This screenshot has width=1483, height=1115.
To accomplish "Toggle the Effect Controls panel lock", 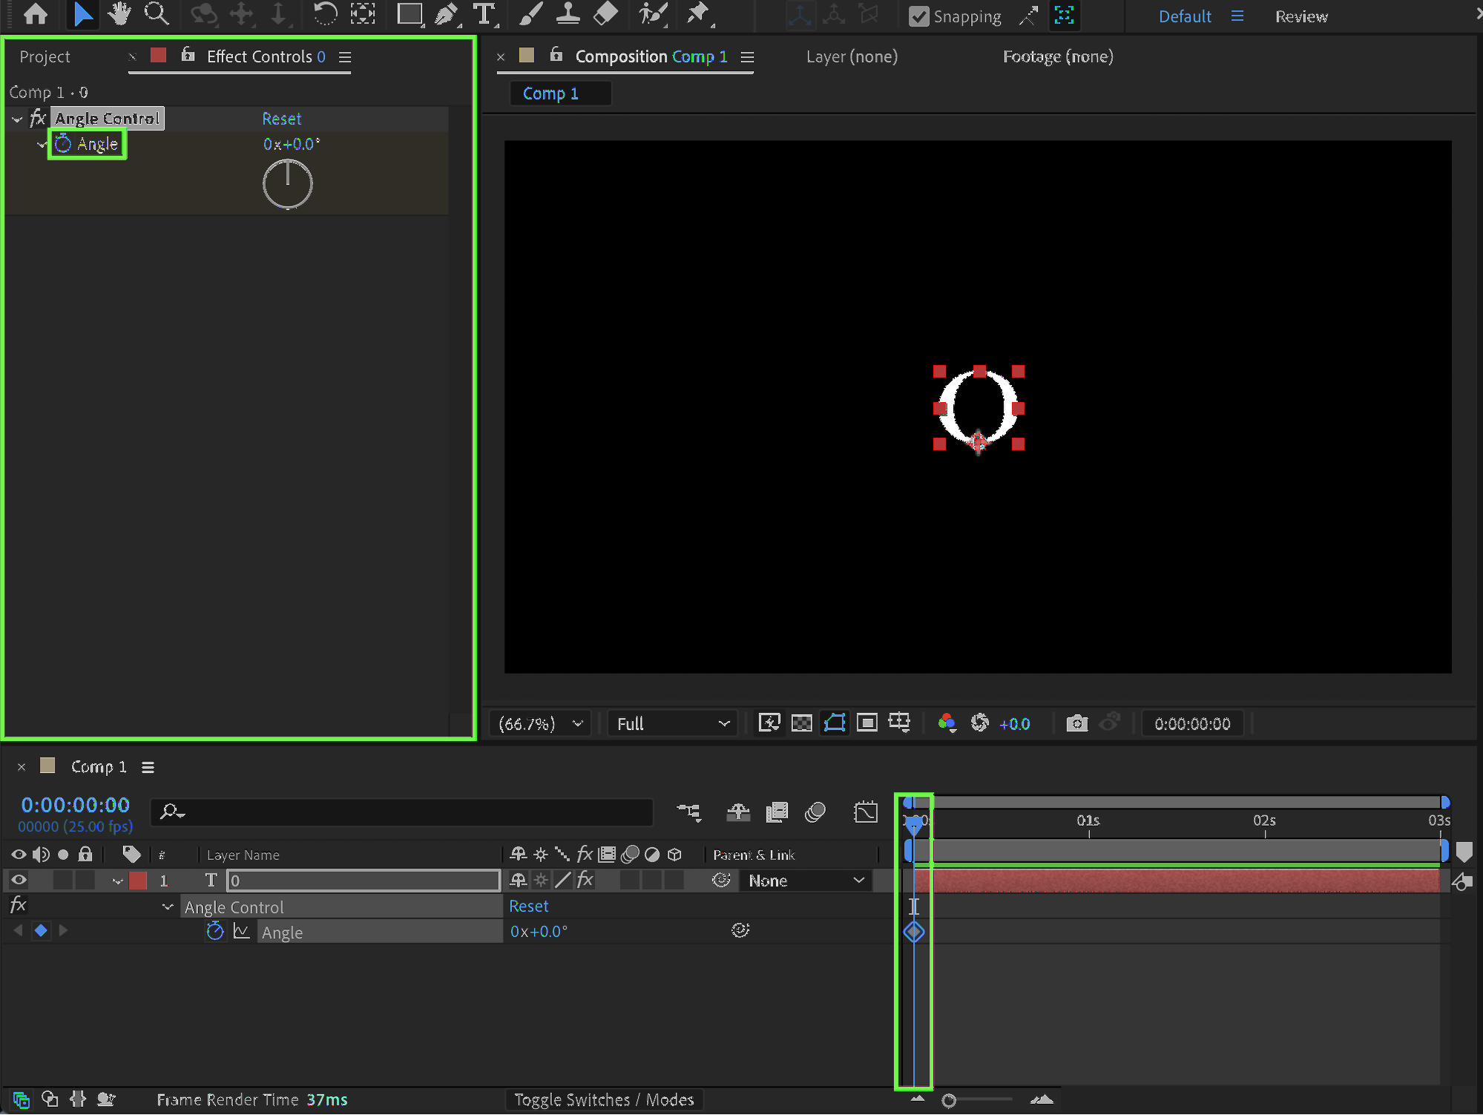I will 188,54.
